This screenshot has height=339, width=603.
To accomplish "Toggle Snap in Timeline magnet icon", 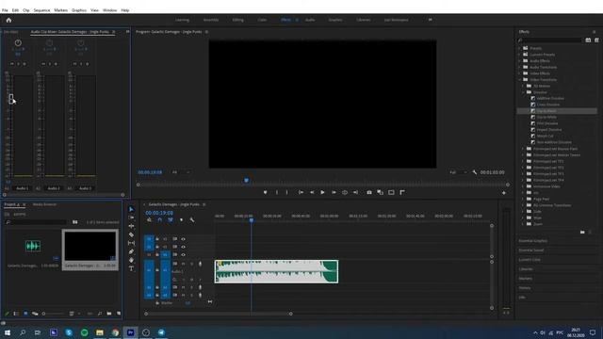I will [x=160, y=219].
